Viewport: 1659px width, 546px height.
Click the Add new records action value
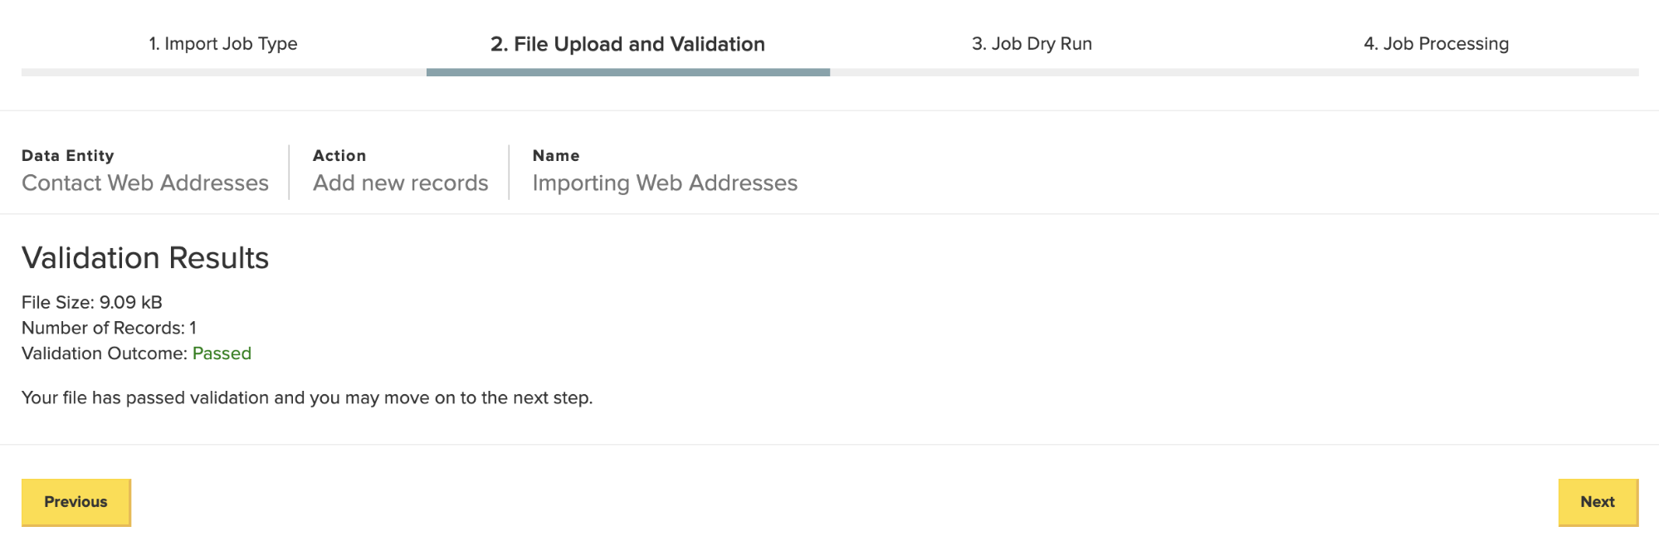pyautogui.click(x=400, y=183)
